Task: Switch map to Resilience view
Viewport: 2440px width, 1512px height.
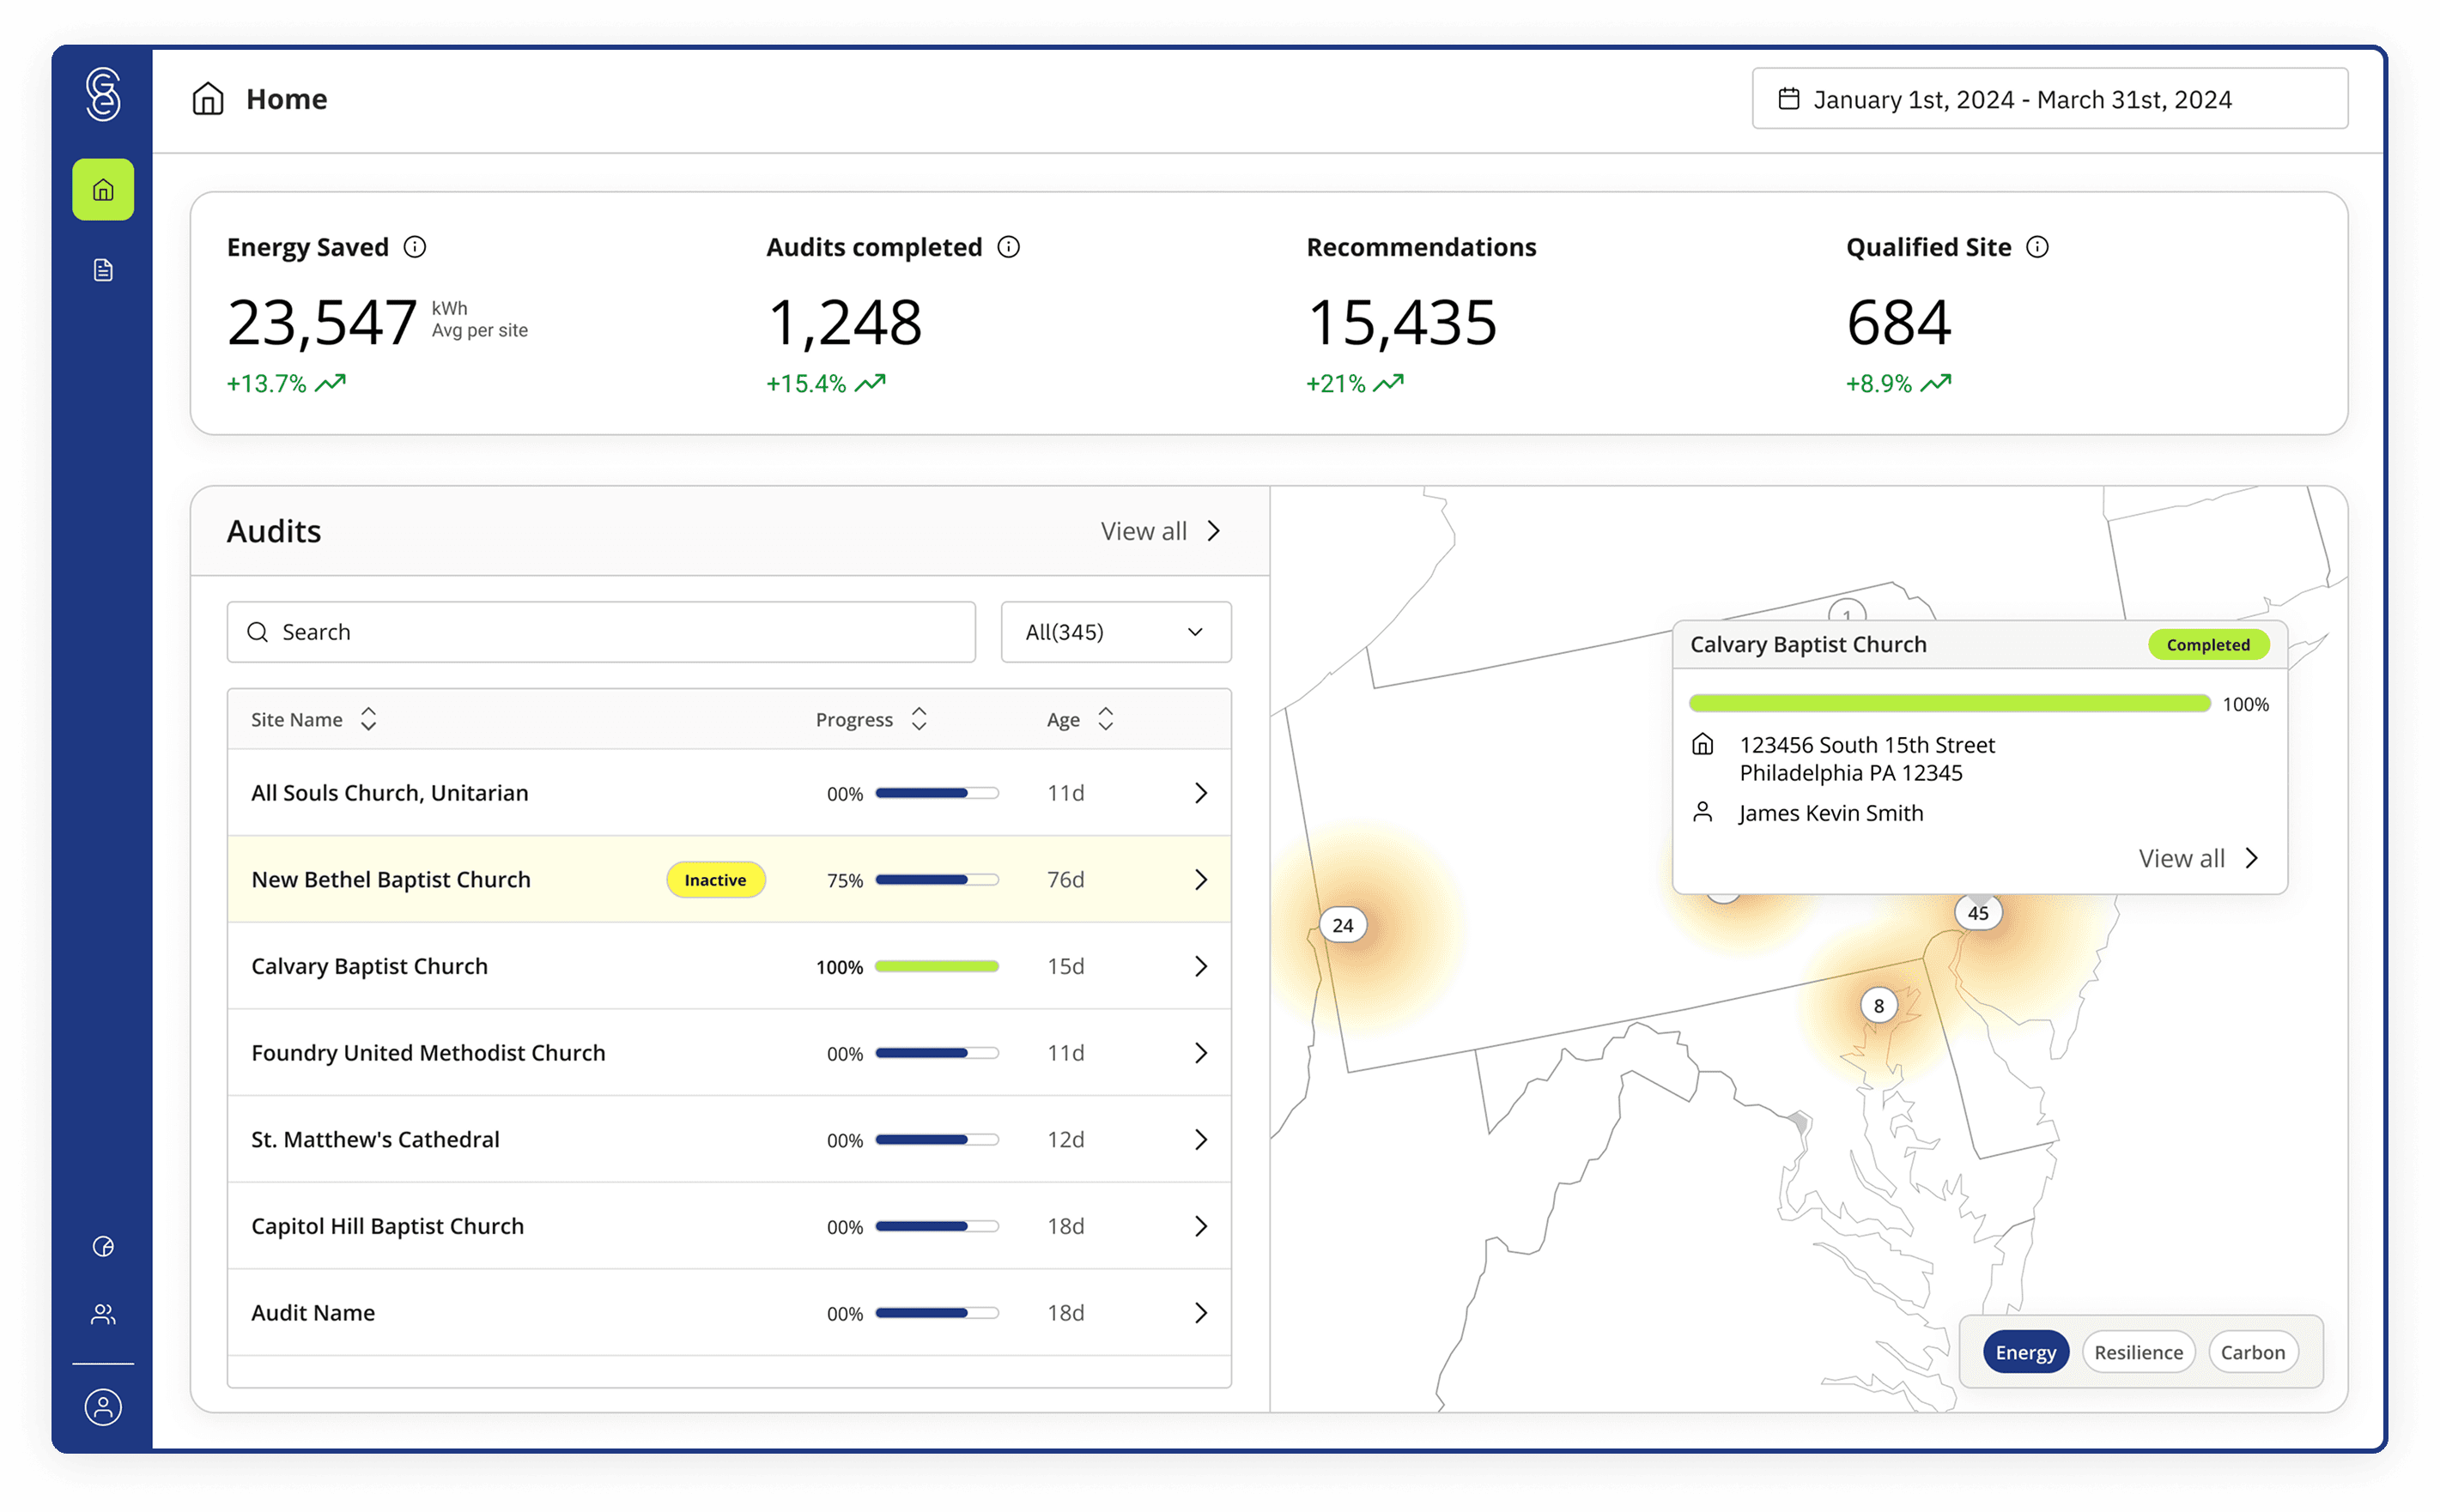Action: coord(2138,1352)
